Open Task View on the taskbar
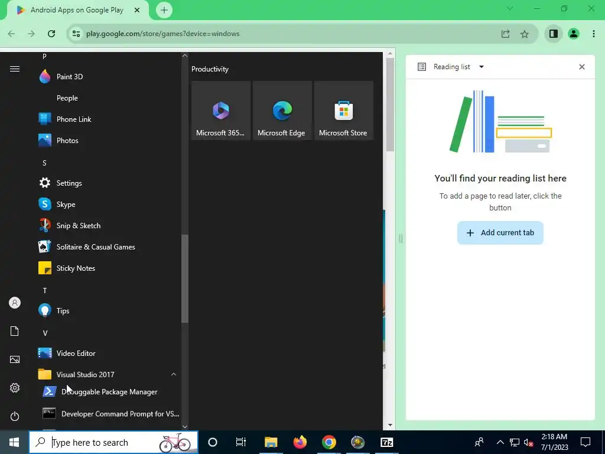This screenshot has height=454, width=605. pos(241,442)
